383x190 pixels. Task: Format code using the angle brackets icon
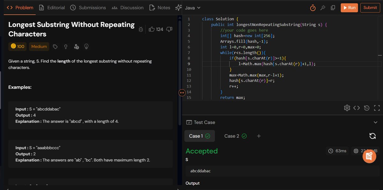point(357,108)
